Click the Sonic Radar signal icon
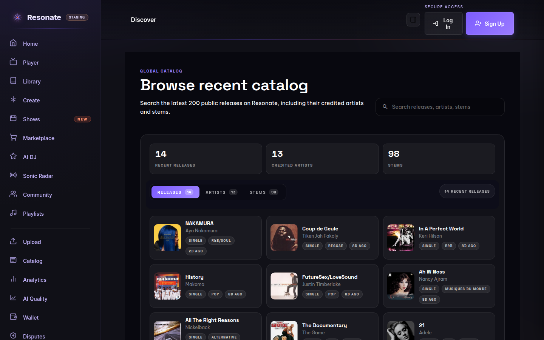Image resolution: width=544 pixels, height=340 pixels. click(x=13, y=175)
